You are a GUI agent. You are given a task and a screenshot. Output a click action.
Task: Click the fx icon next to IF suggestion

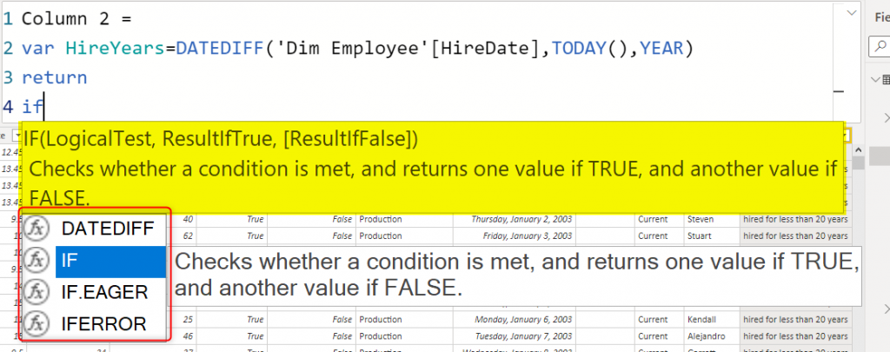point(37,260)
